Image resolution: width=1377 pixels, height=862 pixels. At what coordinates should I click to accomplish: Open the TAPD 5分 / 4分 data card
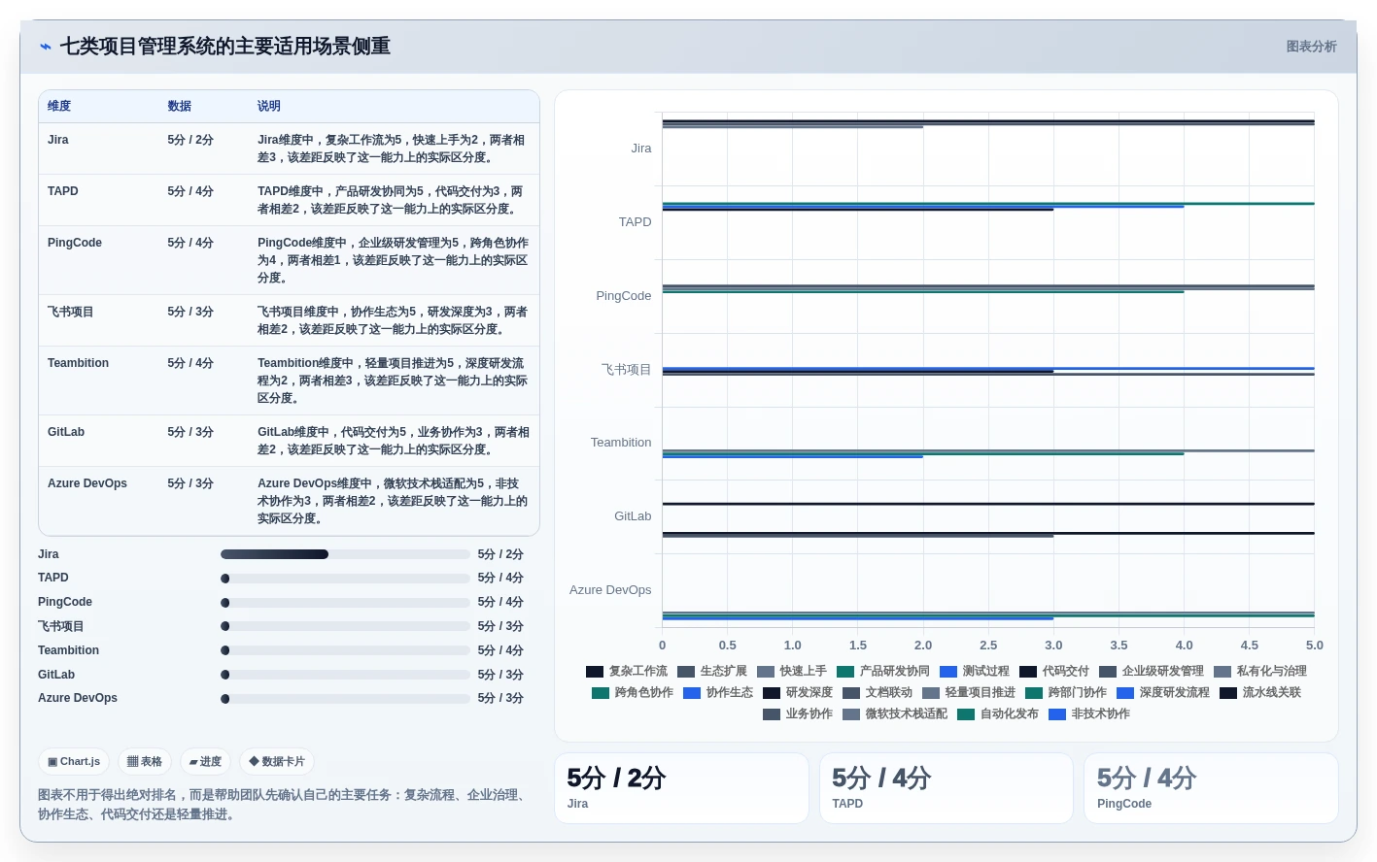947,788
